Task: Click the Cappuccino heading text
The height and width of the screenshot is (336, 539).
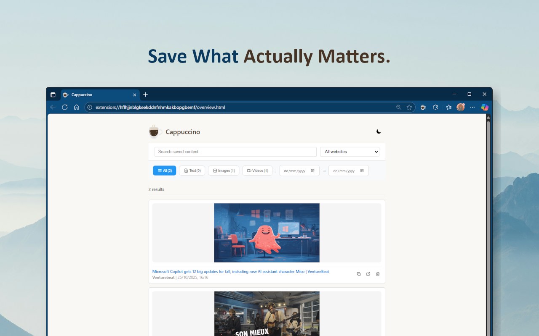Action: click(x=183, y=132)
